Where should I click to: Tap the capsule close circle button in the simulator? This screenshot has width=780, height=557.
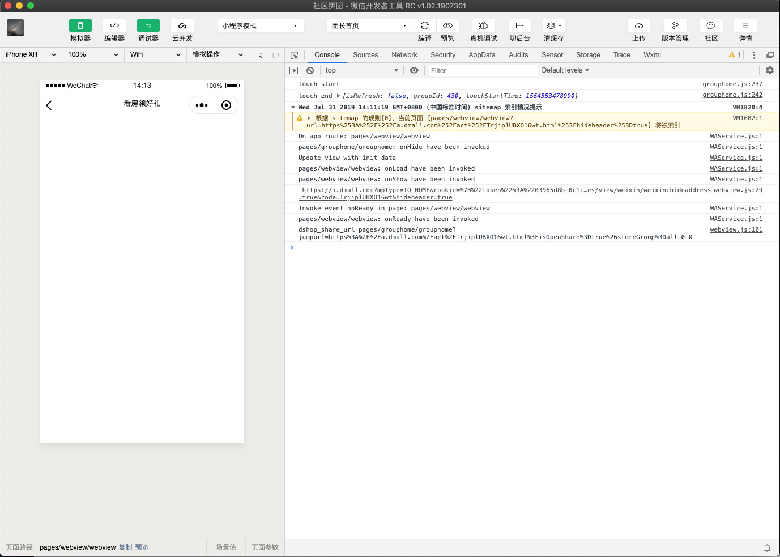226,105
